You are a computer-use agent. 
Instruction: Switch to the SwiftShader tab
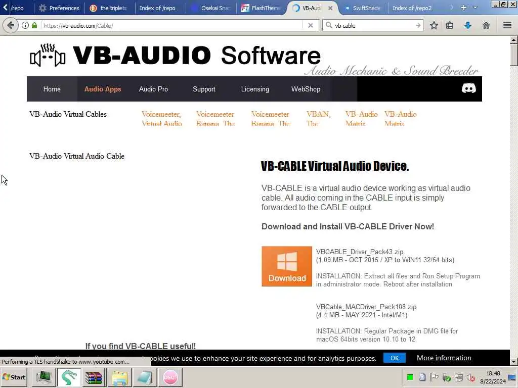coord(362,8)
